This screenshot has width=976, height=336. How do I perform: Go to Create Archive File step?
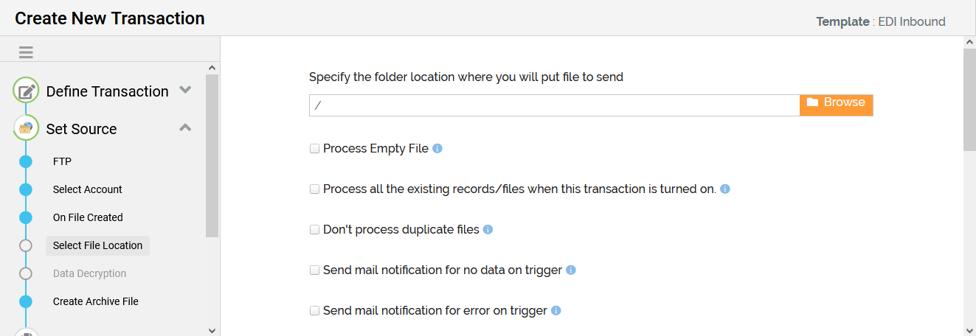pos(95,301)
